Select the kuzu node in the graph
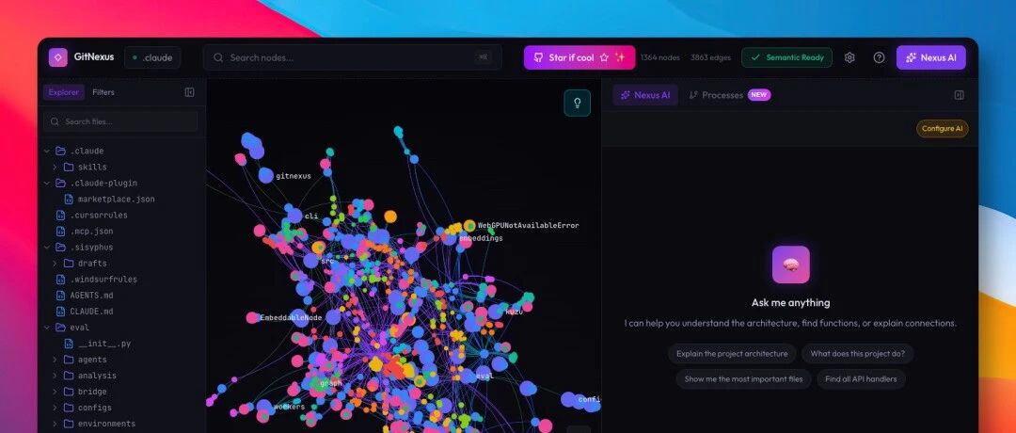This screenshot has height=433, width=1016. (497, 312)
